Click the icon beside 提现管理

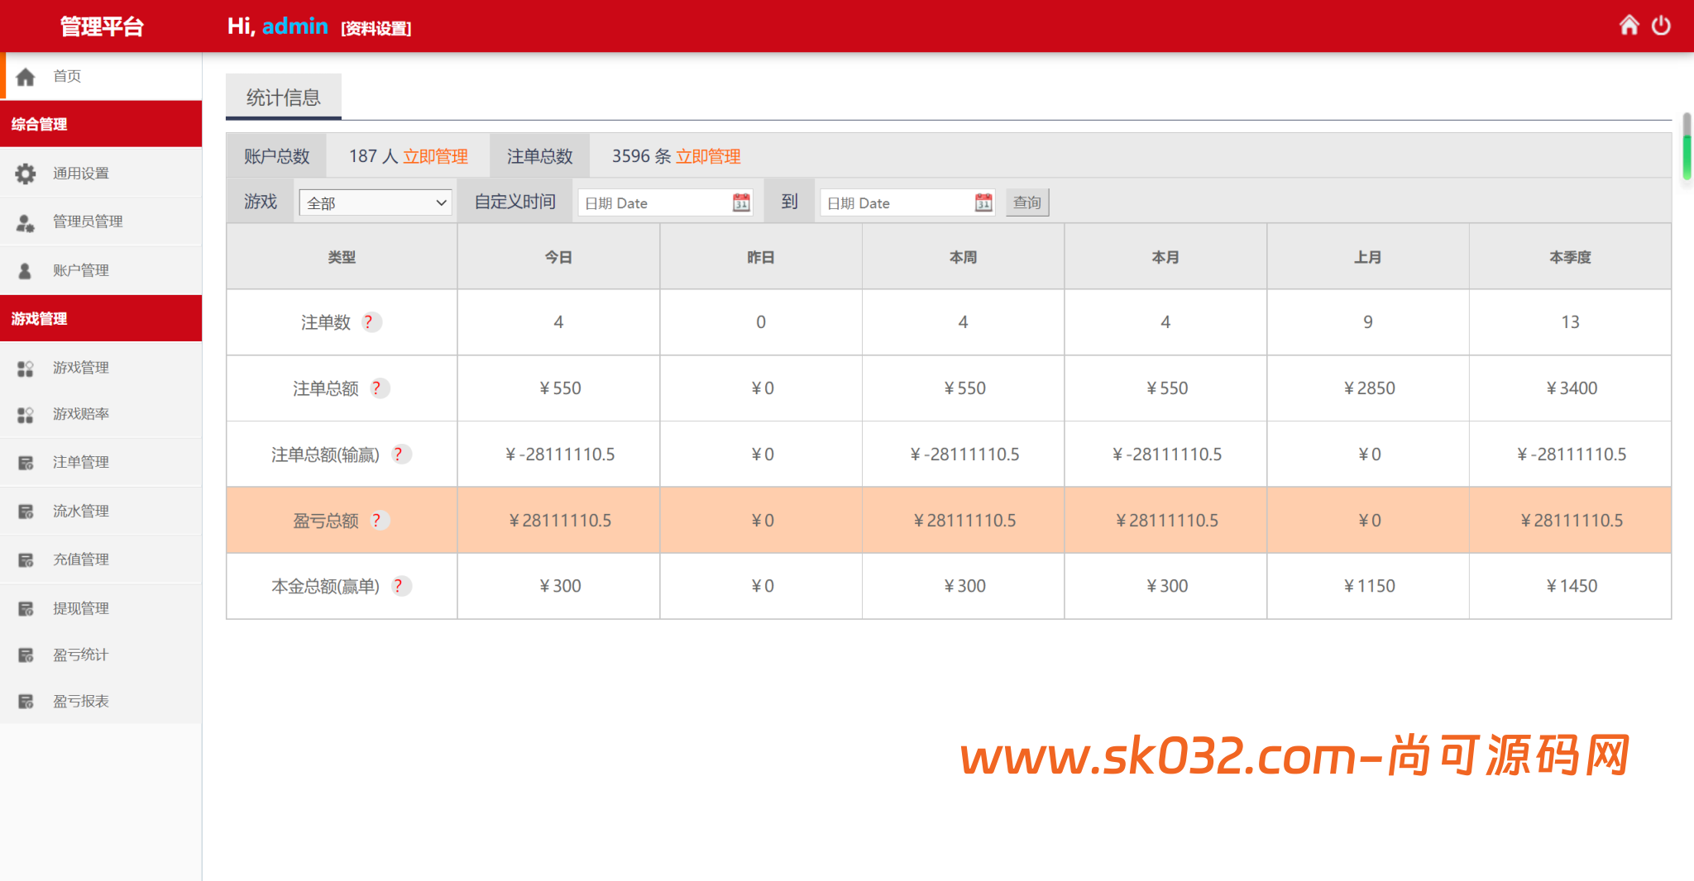(26, 609)
